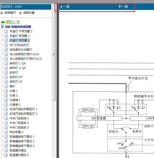
Task: Click page icon beside 中央门锁系统 2
Action: (6, 123)
